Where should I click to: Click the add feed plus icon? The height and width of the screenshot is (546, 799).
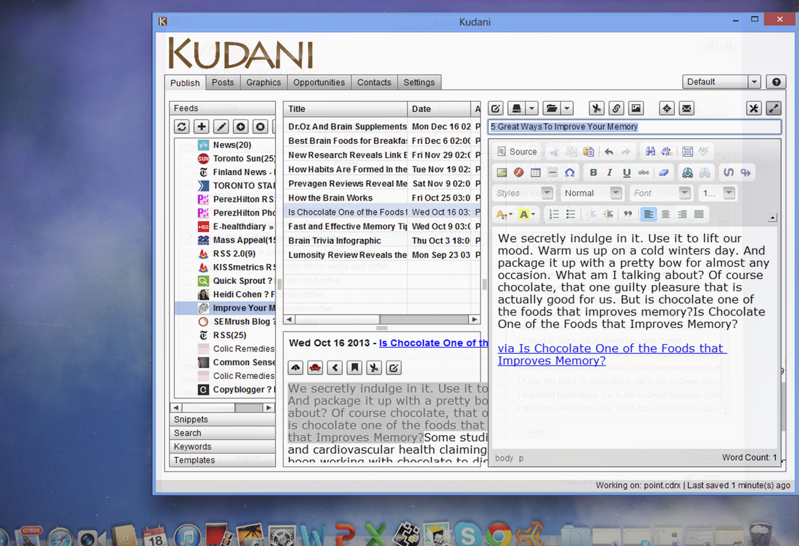click(x=202, y=126)
